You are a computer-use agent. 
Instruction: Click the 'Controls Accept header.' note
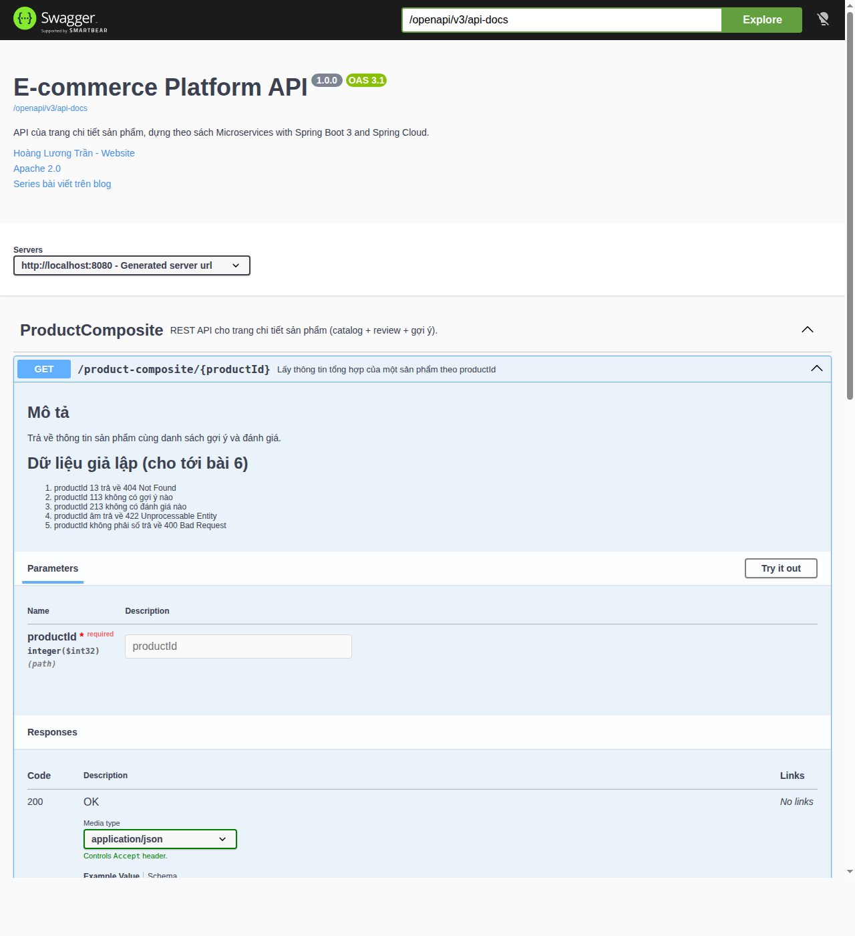(x=126, y=856)
